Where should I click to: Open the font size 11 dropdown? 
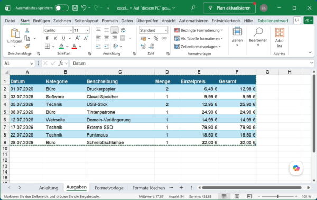pyautogui.click(x=87, y=30)
